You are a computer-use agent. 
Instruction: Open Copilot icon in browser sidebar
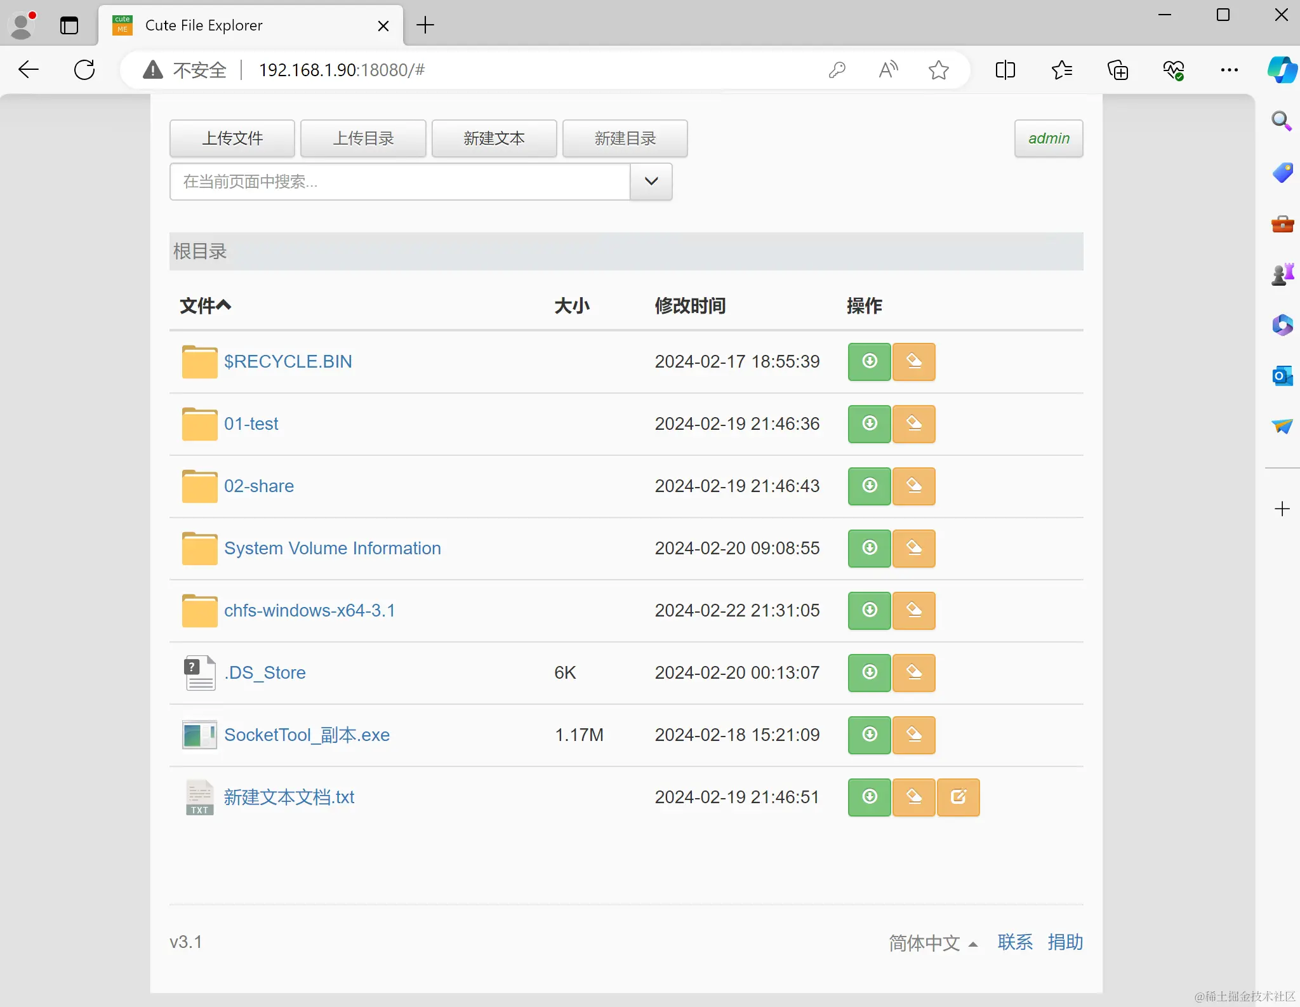1282,69
